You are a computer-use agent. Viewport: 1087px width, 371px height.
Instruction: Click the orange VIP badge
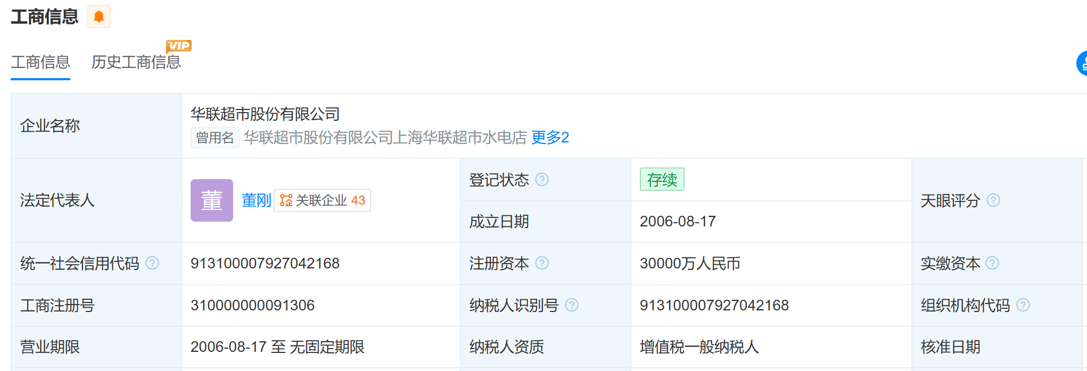[x=179, y=46]
